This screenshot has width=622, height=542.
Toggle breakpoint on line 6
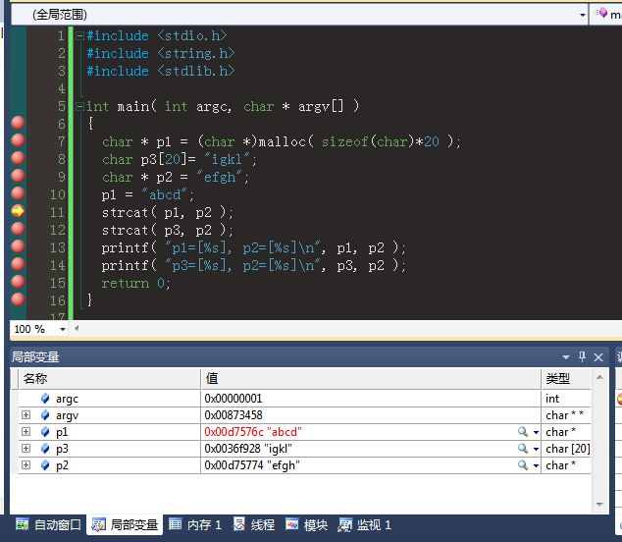pos(18,123)
